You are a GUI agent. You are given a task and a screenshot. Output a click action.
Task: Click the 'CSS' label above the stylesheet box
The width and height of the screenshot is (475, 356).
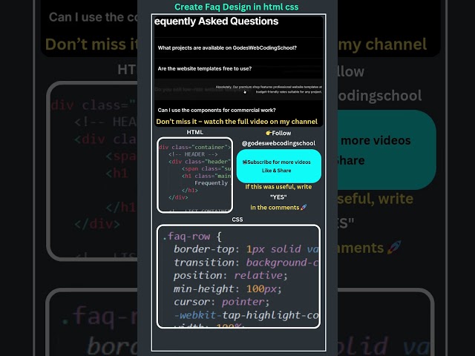237,220
